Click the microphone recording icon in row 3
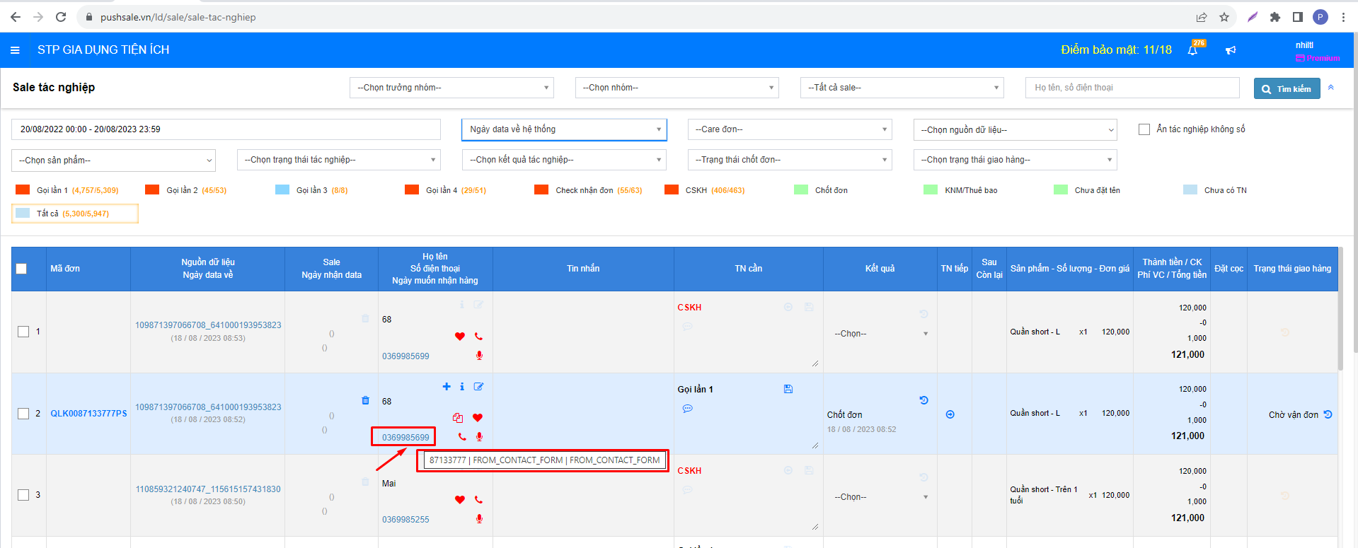Screen dimensions: 1358x548 (479, 519)
